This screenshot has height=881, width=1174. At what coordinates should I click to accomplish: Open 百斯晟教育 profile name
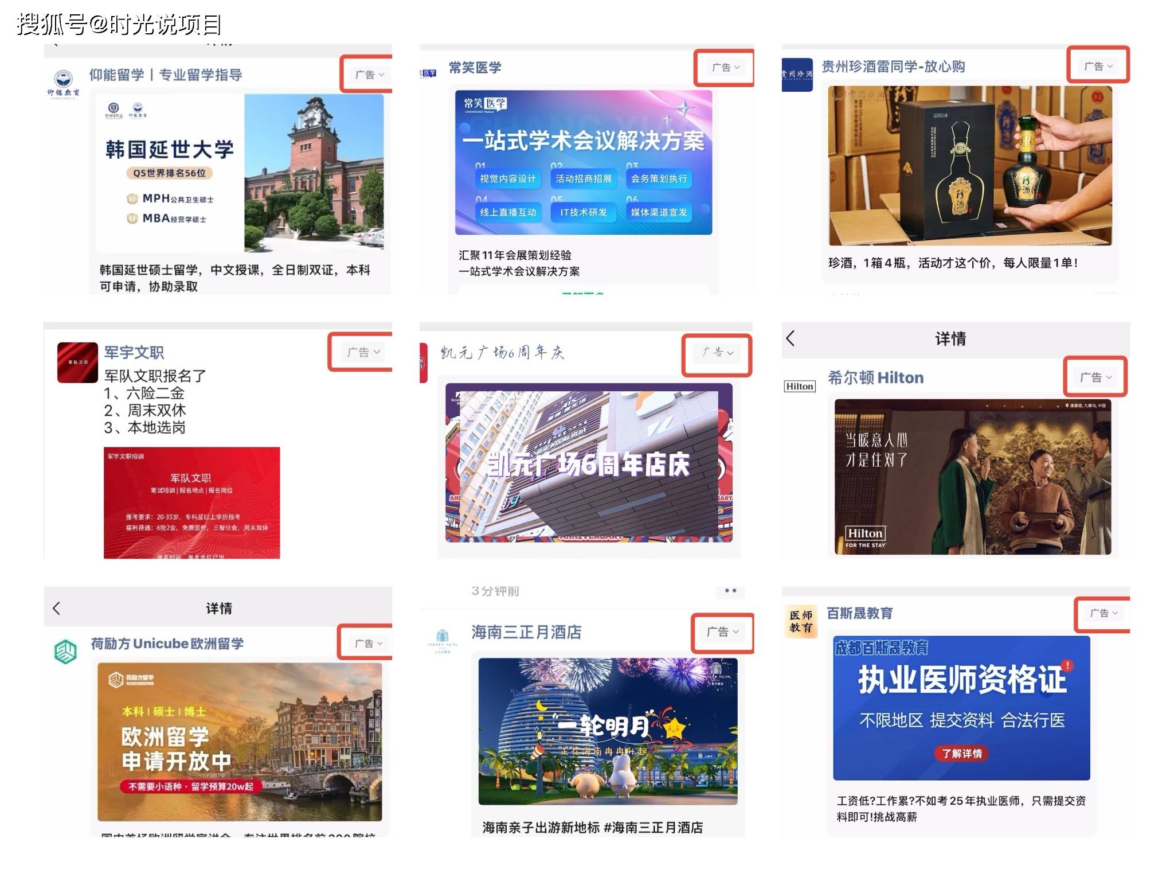[x=859, y=613]
